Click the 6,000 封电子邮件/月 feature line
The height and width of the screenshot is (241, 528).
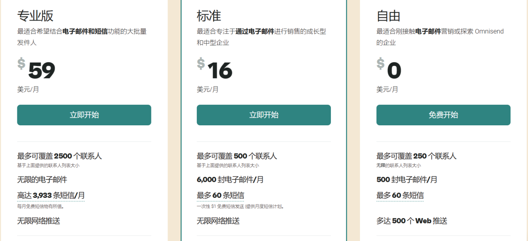(x=230, y=179)
